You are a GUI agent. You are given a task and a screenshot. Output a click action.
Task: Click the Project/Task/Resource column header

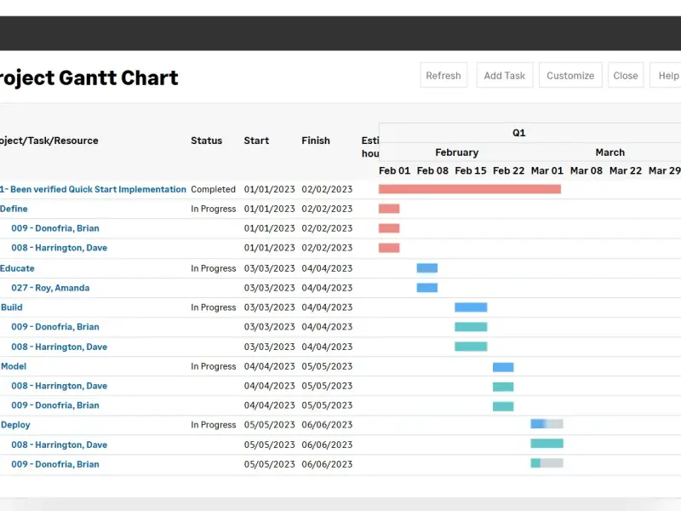49,141
